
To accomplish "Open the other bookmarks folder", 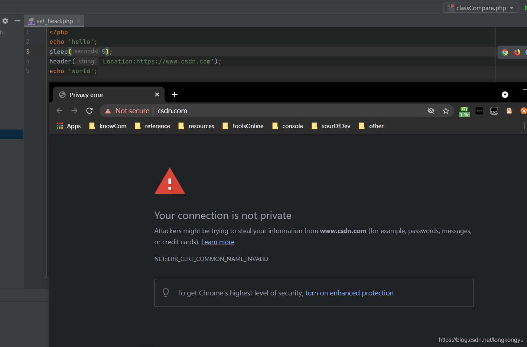I will (x=371, y=126).
